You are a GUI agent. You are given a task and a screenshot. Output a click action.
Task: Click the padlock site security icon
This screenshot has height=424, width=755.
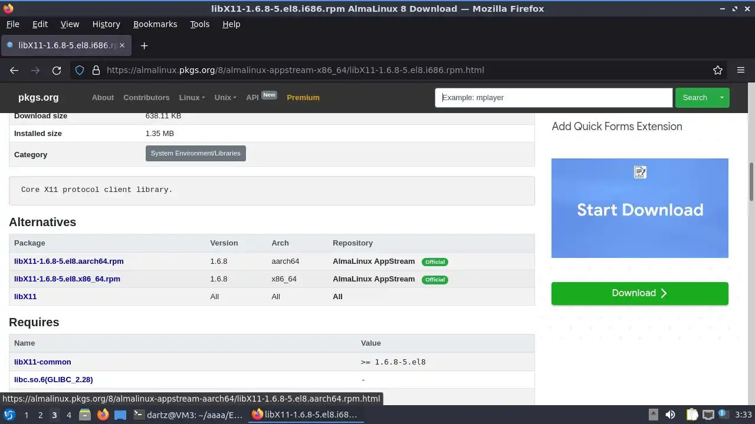[96, 70]
